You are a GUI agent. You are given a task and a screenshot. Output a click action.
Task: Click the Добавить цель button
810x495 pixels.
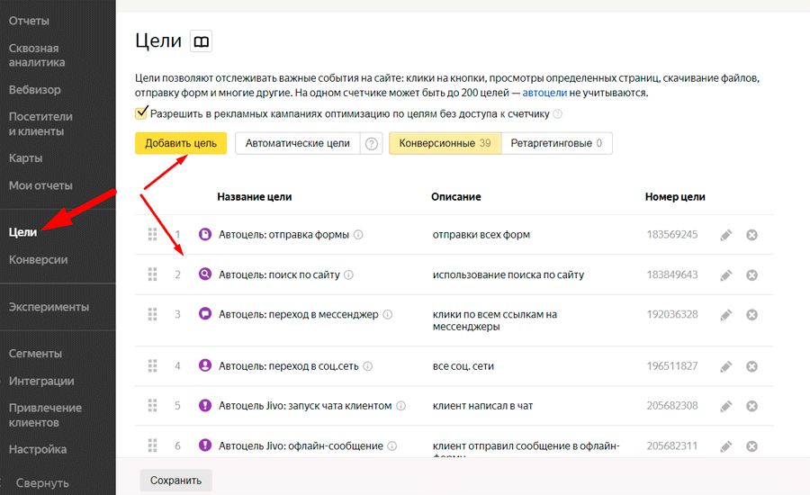tap(181, 144)
